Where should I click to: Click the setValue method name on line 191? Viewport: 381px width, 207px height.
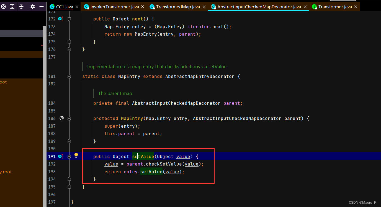[143, 156]
